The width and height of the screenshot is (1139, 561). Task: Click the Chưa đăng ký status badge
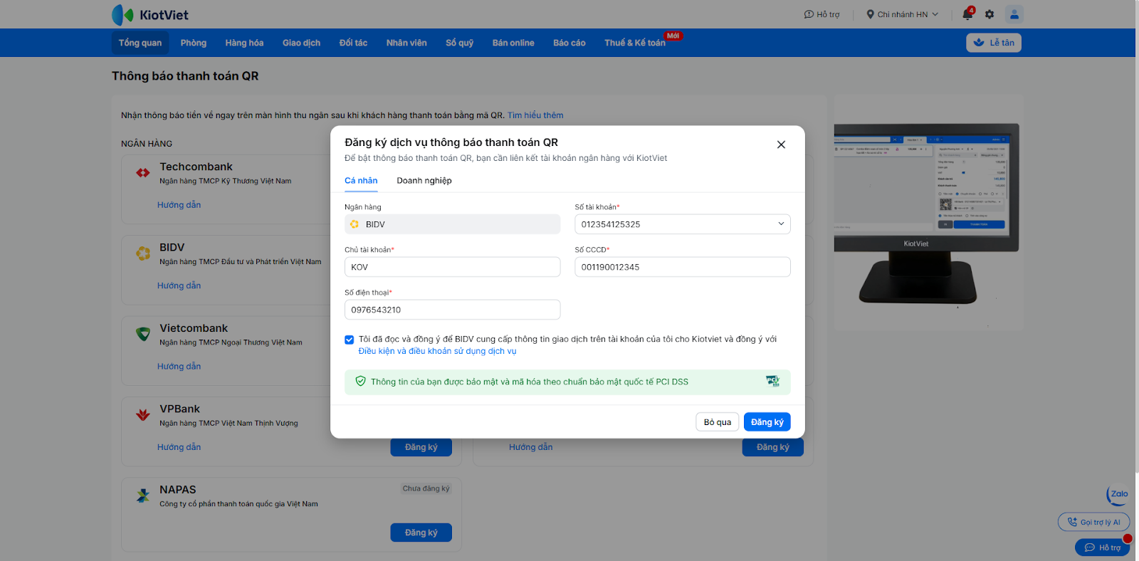coord(426,488)
